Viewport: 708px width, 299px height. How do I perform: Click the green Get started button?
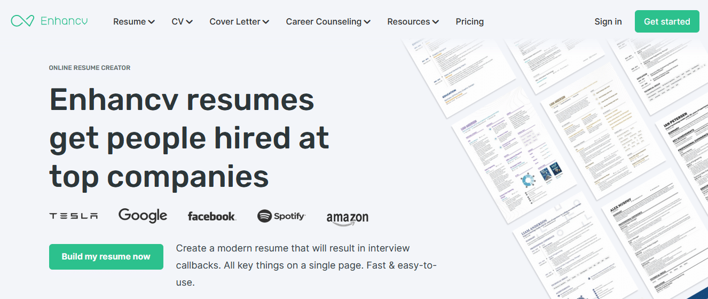point(667,21)
